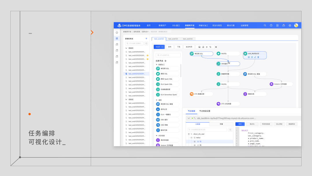Screen dimensions: 312x176
Task: Switch to the 节点高级设置 tab
Action: 205,111
